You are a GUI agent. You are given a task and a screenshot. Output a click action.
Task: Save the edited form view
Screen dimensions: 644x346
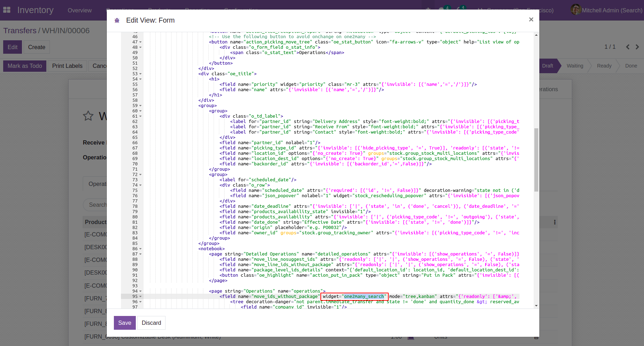pos(124,323)
